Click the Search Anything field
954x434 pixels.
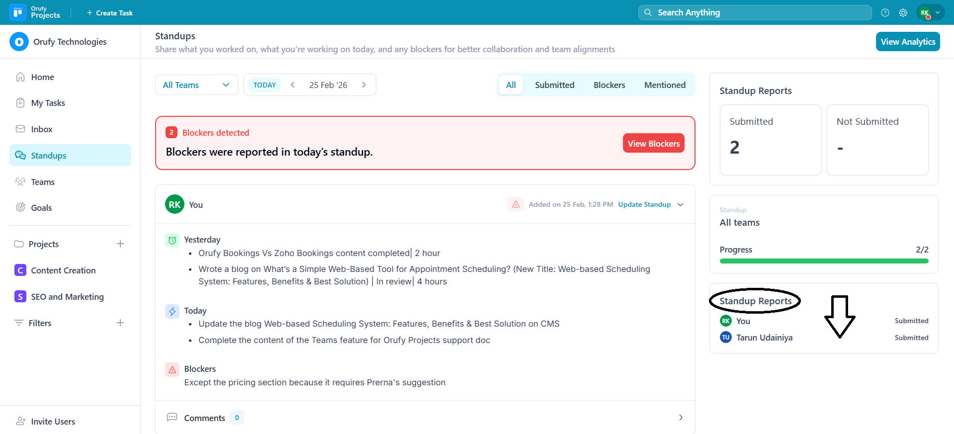click(x=755, y=13)
